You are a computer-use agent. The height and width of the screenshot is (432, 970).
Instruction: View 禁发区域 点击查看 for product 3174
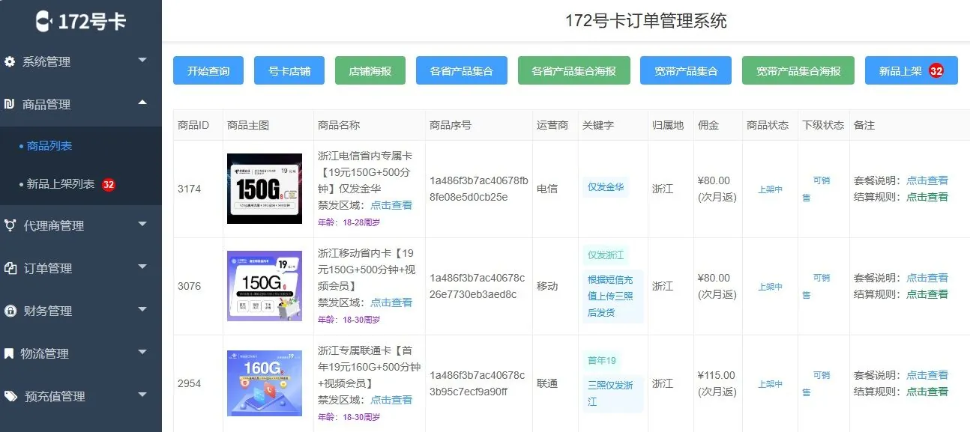coord(391,205)
